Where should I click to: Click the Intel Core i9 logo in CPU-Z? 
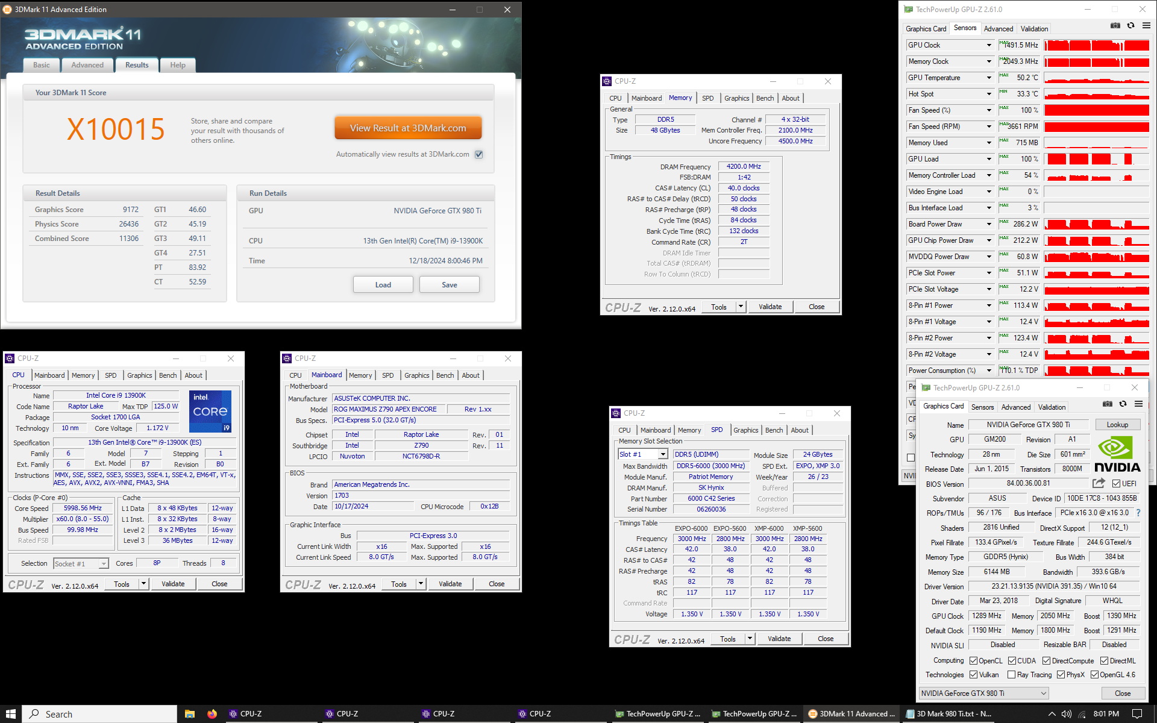(x=210, y=412)
